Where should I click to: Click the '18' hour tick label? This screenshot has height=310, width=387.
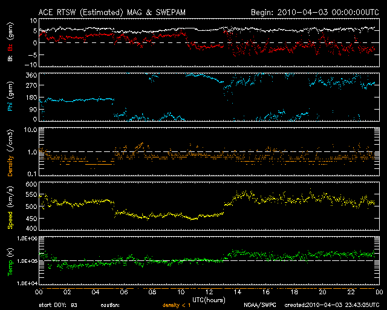click(294, 292)
